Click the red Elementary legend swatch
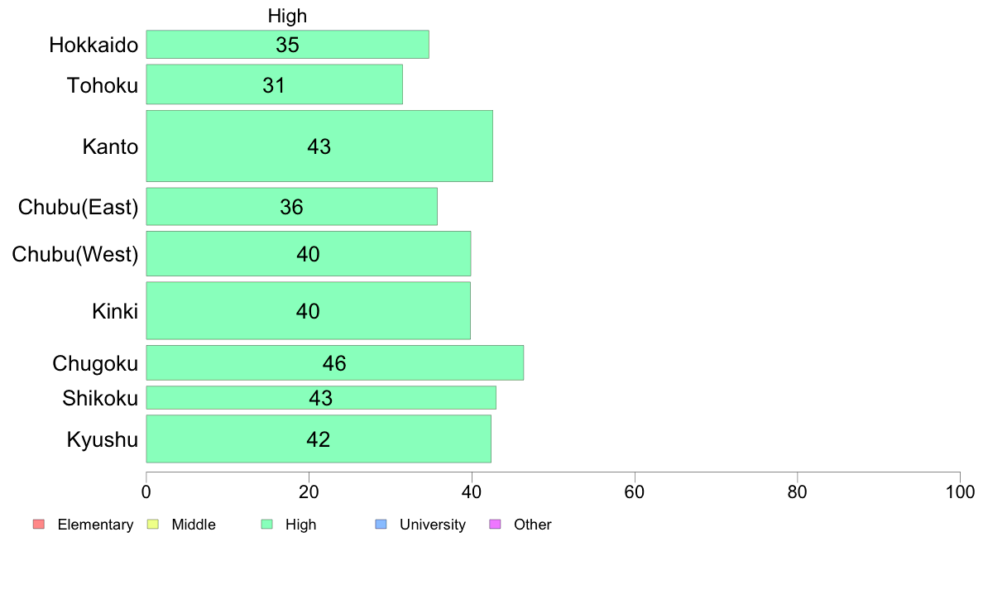The height and width of the screenshot is (609, 983). tap(39, 525)
